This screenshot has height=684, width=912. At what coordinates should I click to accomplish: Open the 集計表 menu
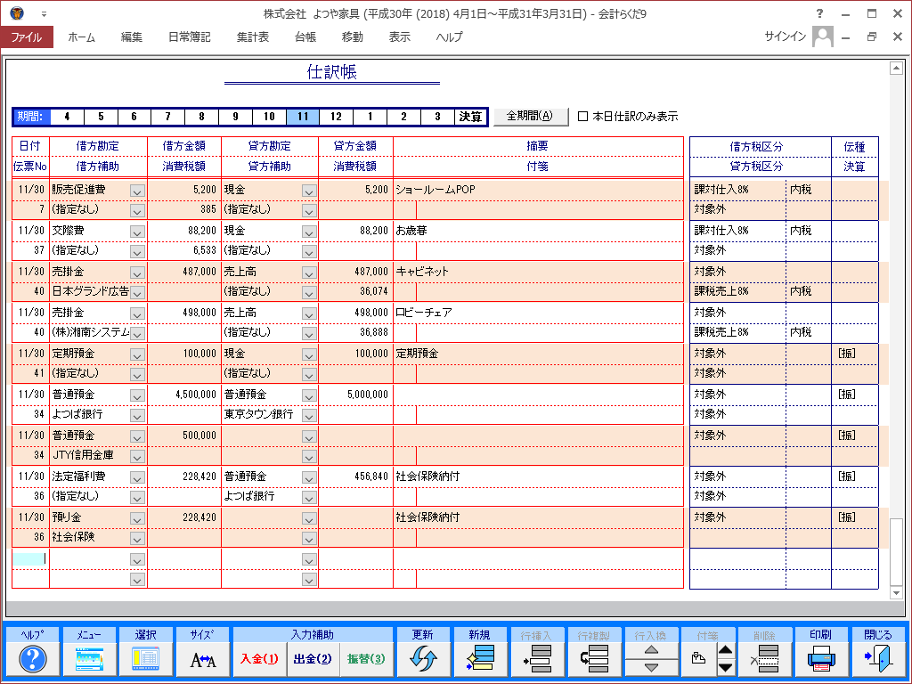click(253, 37)
